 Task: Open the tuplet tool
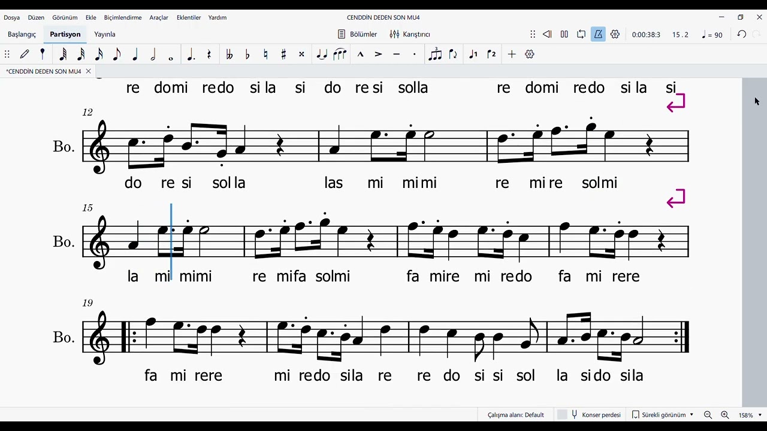435,54
